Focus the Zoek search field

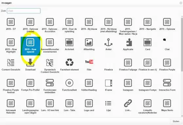pyautogui.click(x=24, y=11)
